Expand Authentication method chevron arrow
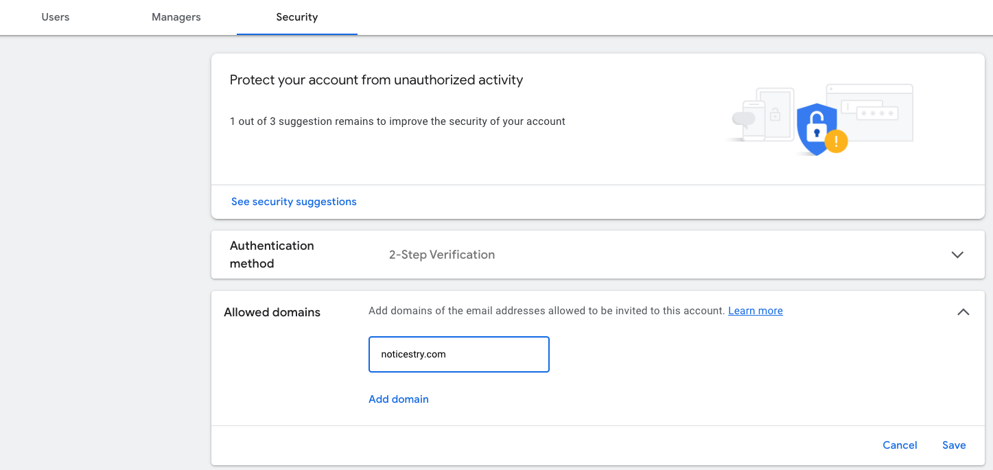Viewport: 993px width, 470px height. pos(957,255)
